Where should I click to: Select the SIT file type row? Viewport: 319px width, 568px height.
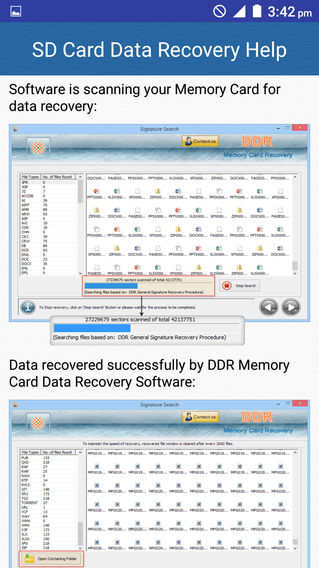(x=48, y=489)
